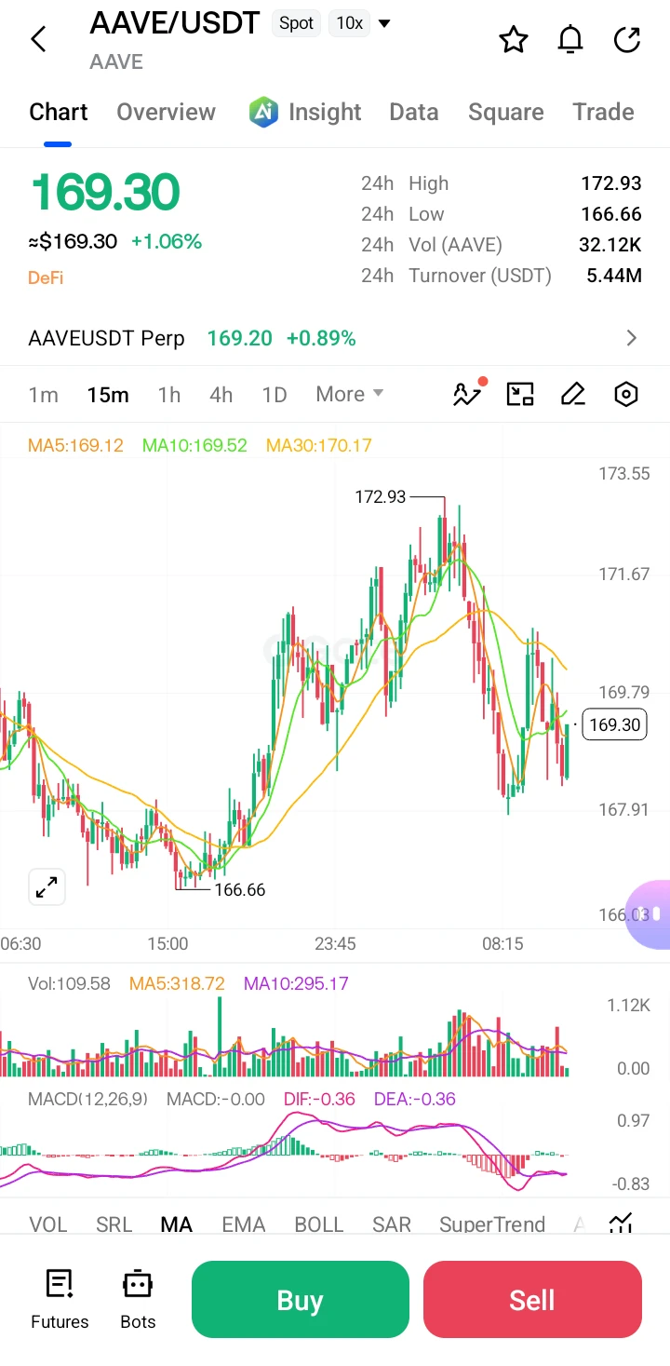Select the 4h timeframe
The width and height of the screenshot is (670, 1366).
click(221, 394)
